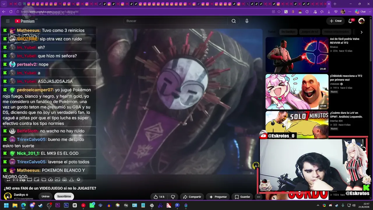
Task: Dislike the video
Action: (173, 197)
